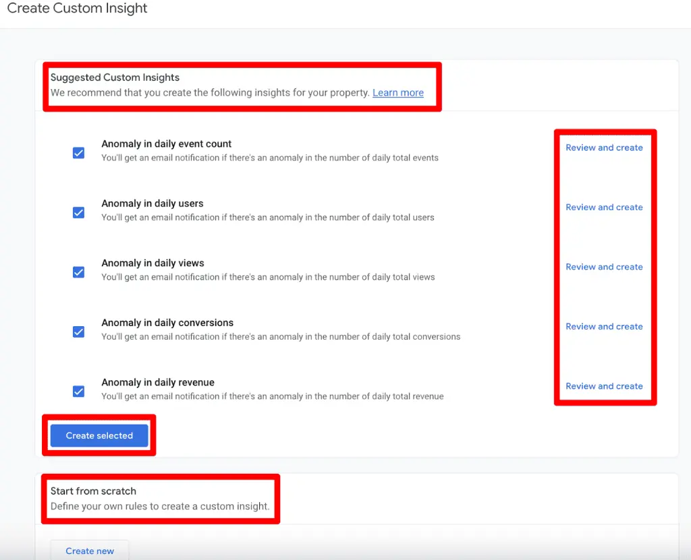The height and width of the screenshot is (560, 691).
Task: Uncheck the Anomaly in daily conversions option
Action: (78, 332)
